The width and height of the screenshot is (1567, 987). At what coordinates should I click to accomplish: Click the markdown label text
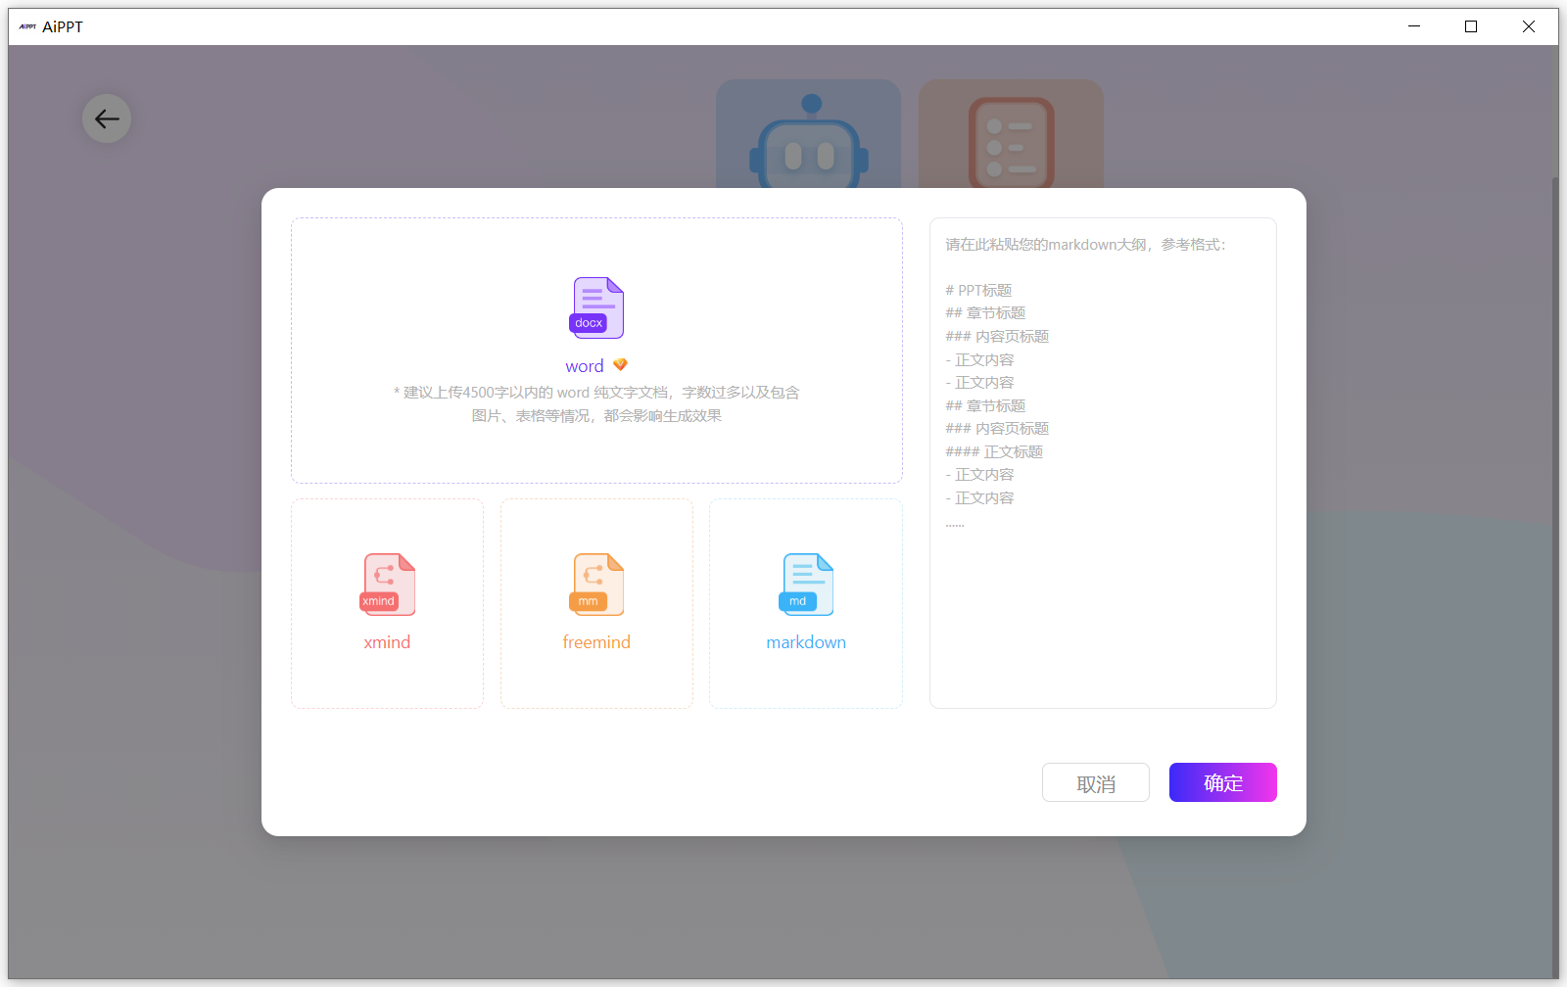(x=806, y=642)
